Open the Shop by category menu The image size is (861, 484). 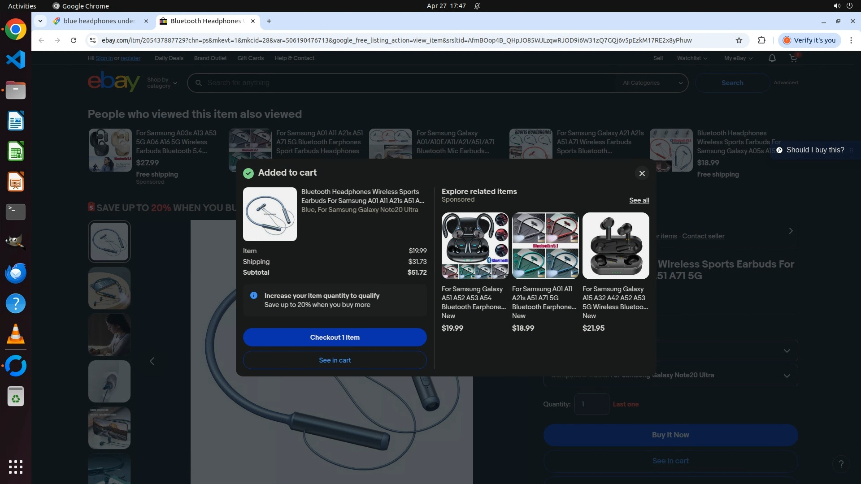[x=162, y=83]
